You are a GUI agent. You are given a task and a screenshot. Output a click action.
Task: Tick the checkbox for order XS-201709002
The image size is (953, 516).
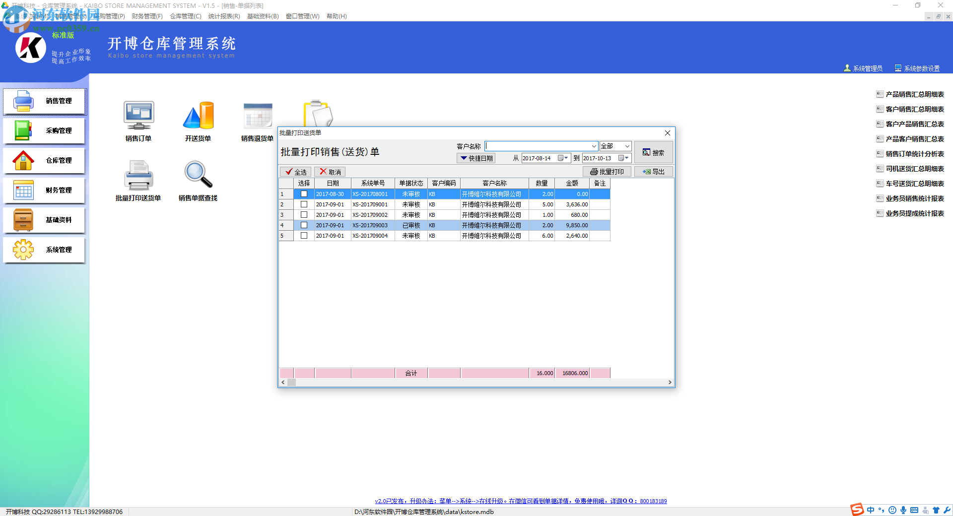pos(304,215)
